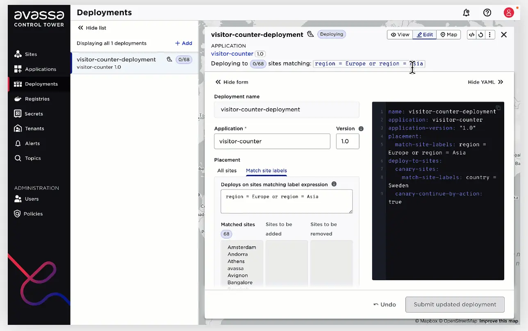Click the avassa Control Tower logo
The width and height of the screenshot is (528, 331).
[x=39, y=19]
